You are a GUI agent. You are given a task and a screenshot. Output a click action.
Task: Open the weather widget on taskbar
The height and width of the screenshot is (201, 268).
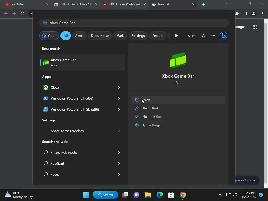click(x=19, y=195)
